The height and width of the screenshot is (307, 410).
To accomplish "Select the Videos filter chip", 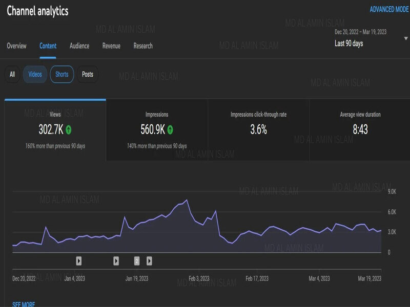I will [35, 74].
